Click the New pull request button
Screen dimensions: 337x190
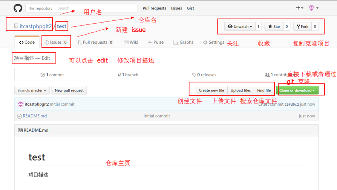69,90
